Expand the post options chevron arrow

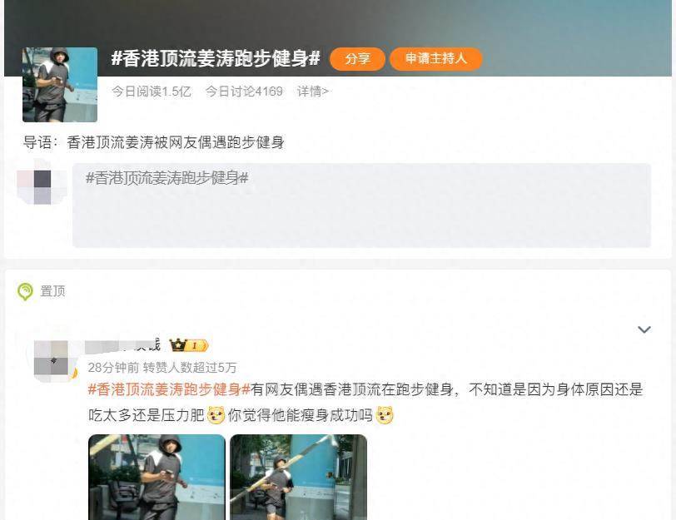(x=644, y=329)
